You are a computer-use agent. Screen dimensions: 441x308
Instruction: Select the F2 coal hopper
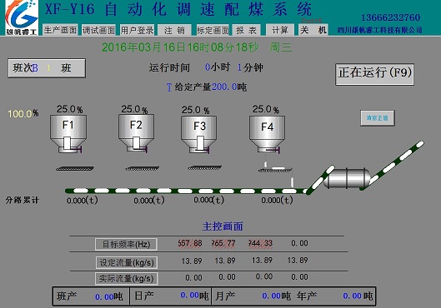click(x=137, y=133)
